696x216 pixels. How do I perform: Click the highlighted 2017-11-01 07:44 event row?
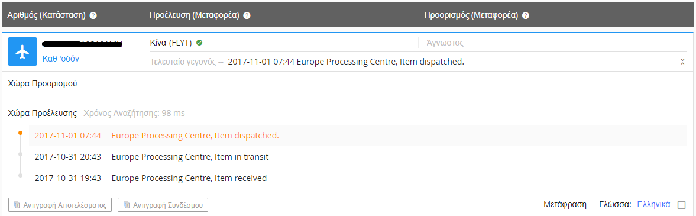[x=358, y=136]
